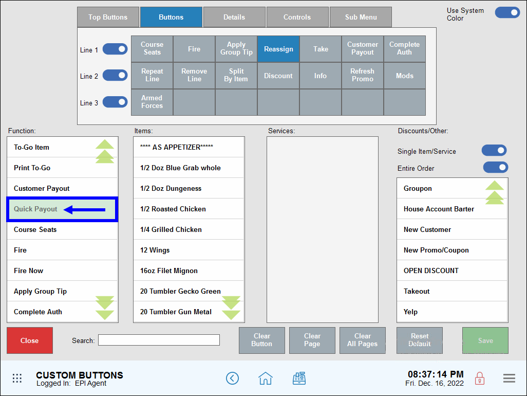
Task: Toggle the Entire Order switch
Action: point(495,167)
